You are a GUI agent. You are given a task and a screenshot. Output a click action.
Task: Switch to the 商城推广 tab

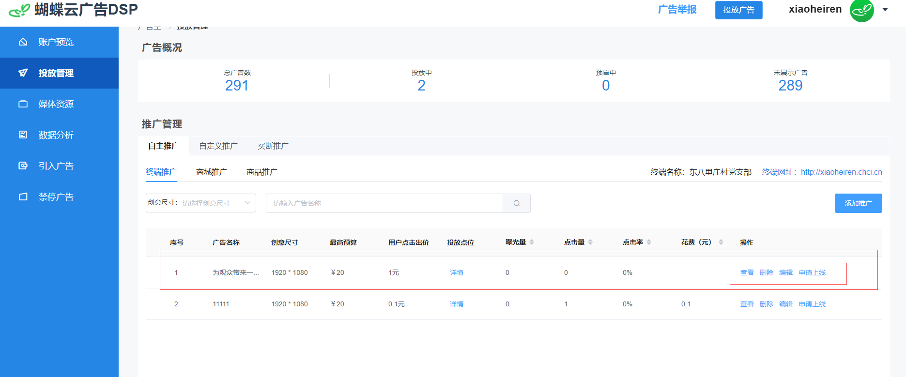tap(211, 172)
